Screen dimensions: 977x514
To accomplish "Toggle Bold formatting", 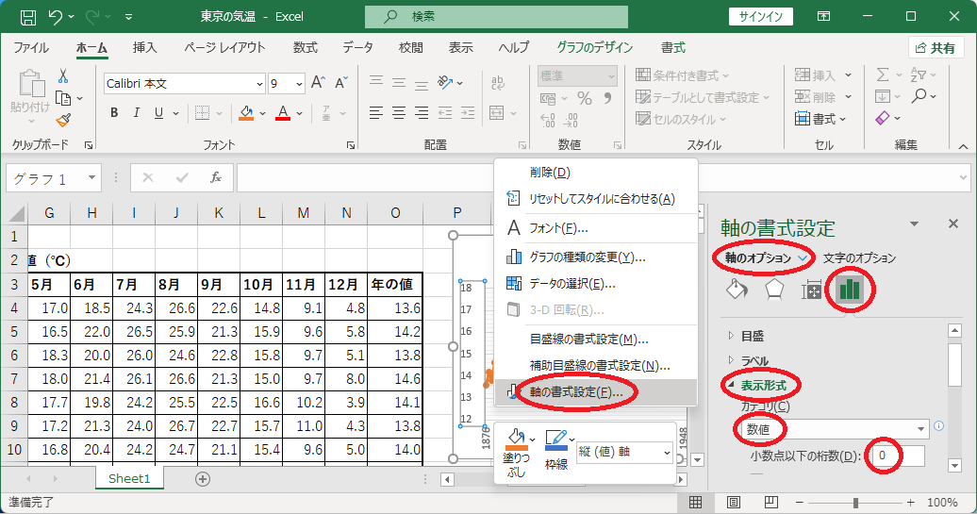I will point(114,113).
